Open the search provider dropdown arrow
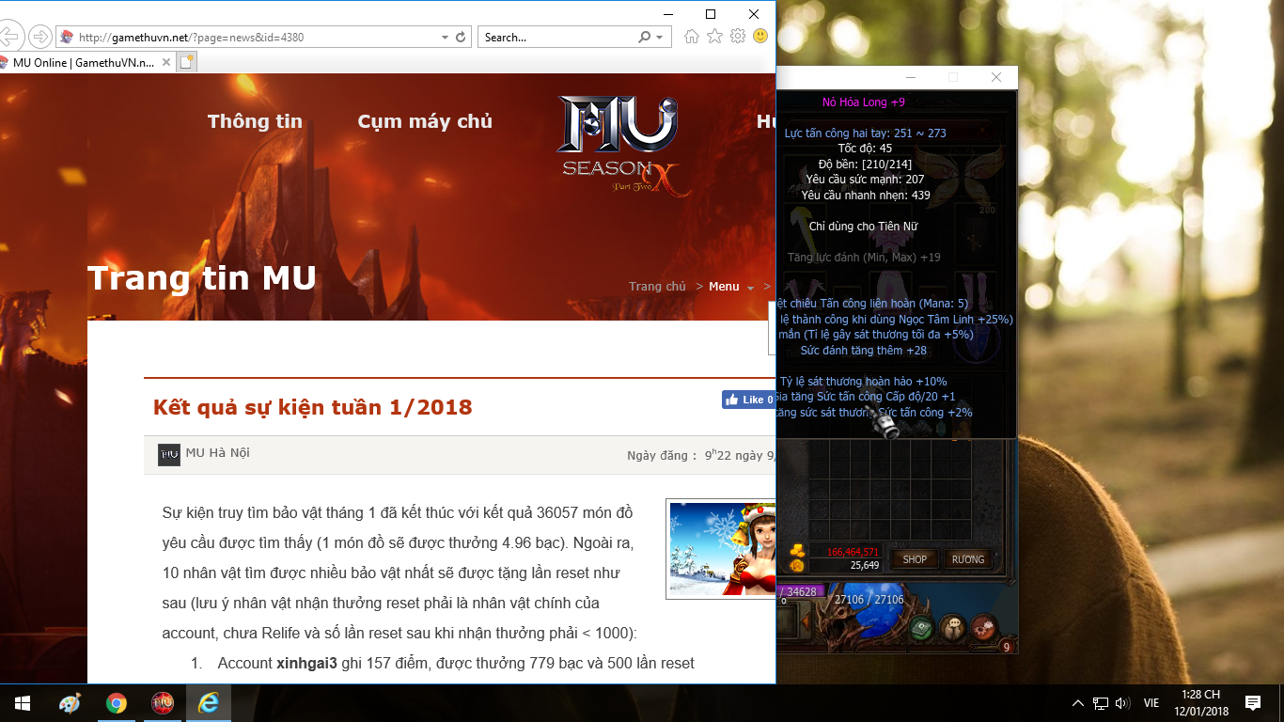 (x=659, y=38)
